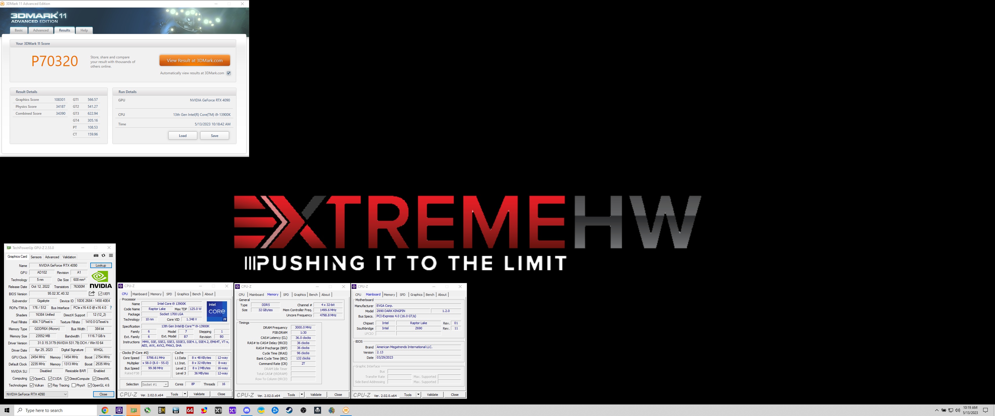Viewport: 995px width, 416px height.
Task: Click Tools button in CPU-Z Mainboard window
Action: (408, 394)
